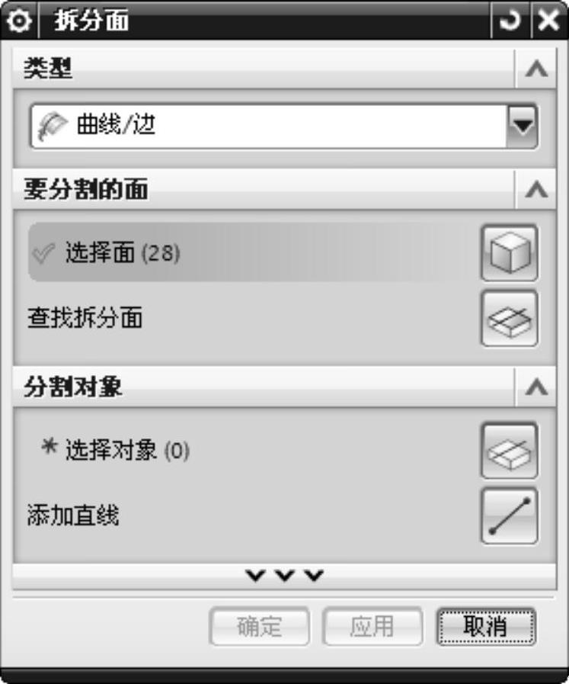
Task: Expand more options with triple chevrons
Action: pyautogui.click(x=285, y=576)
